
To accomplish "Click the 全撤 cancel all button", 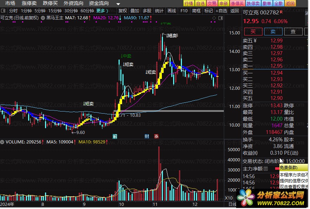I will click(x=279, y=4).
